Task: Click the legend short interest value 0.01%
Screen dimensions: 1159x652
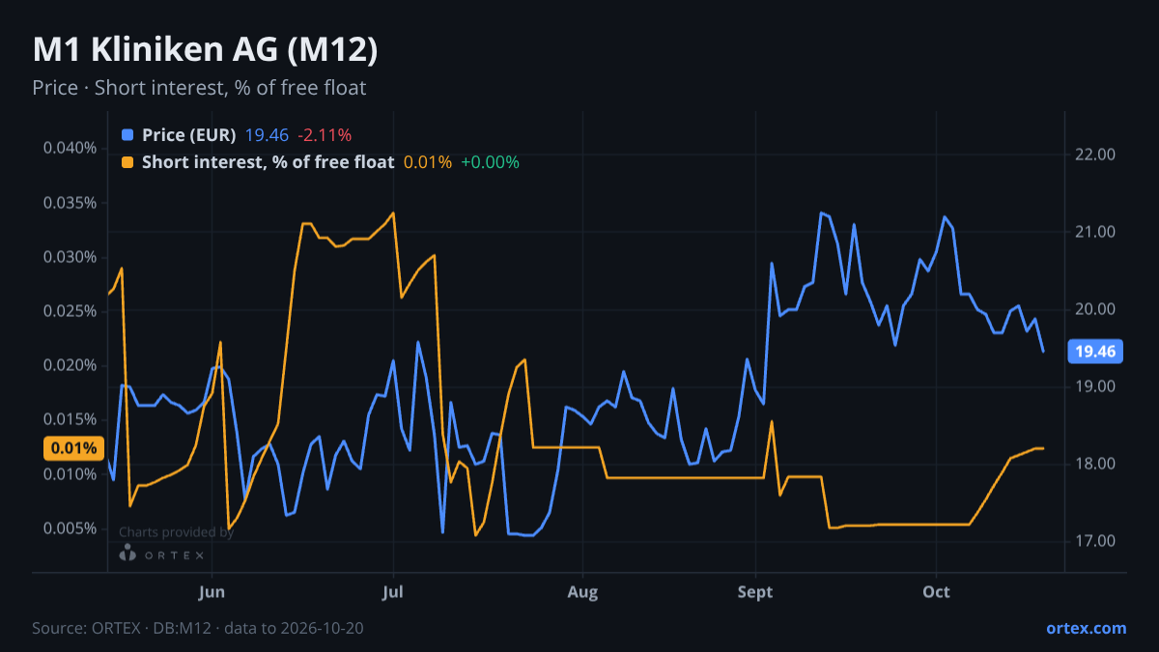Action: (x=428, y=162)
